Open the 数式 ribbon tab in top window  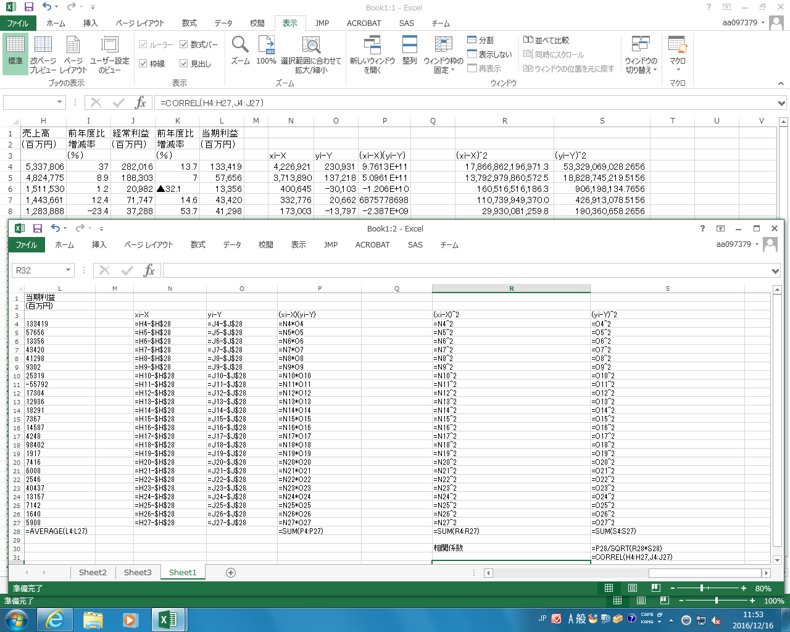pyautogui.click(x=189, y=23)
